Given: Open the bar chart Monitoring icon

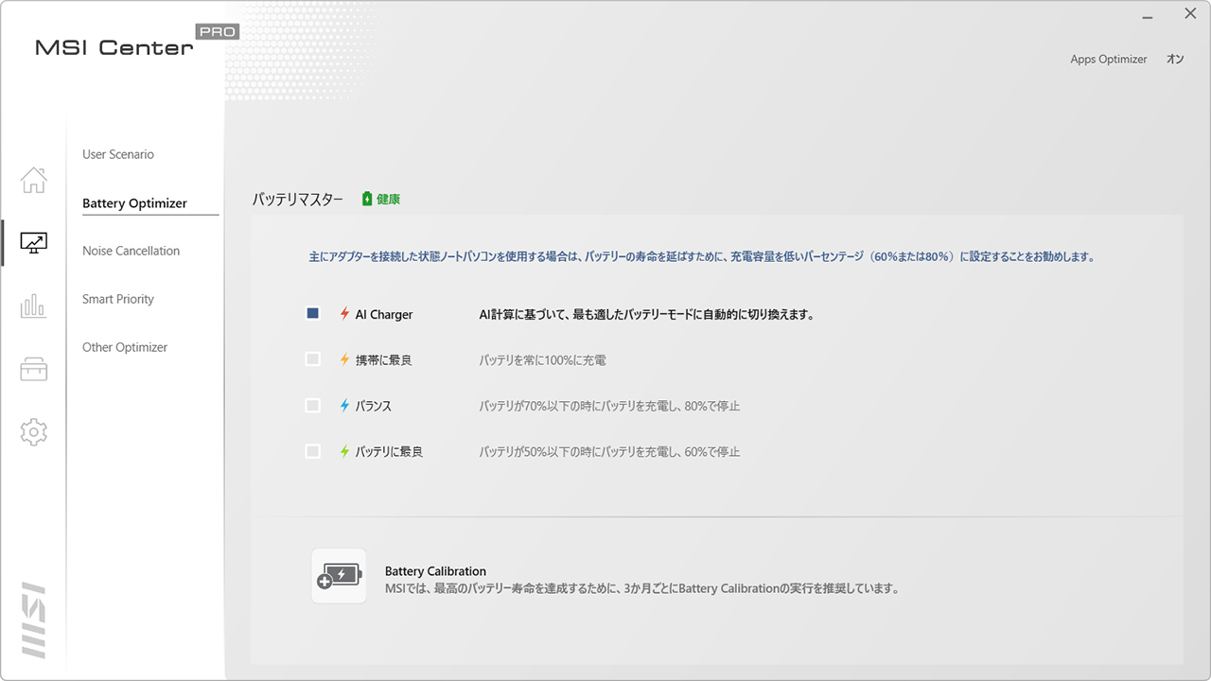Looking at the screenshot, I should (33, 306).
